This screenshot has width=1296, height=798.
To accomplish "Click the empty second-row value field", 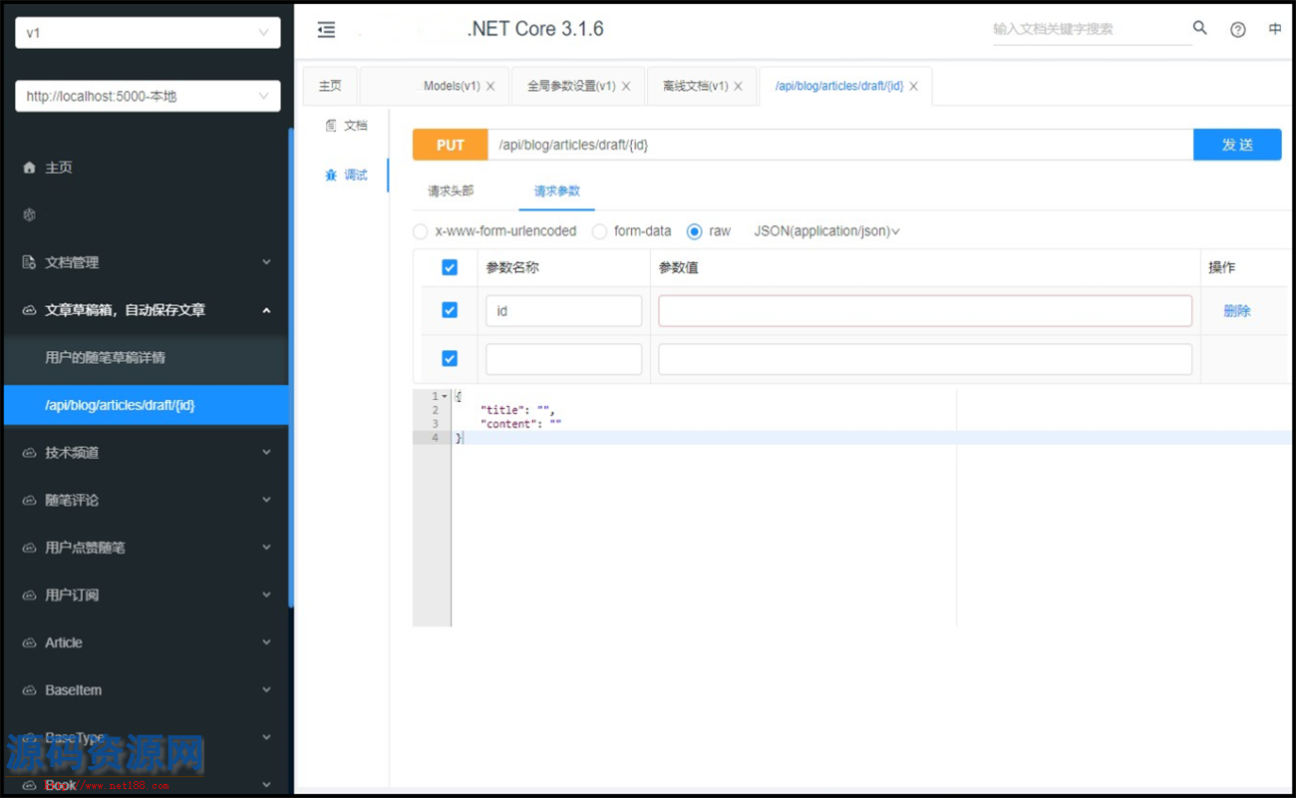I will pos(925,359).
